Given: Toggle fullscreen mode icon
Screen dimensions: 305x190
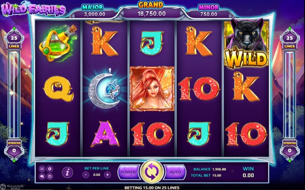Looking at the screenshot, I should point(42,169).
